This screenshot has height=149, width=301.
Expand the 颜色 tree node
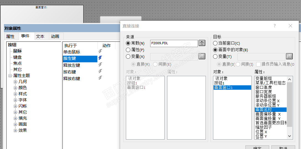coord(15,88)
